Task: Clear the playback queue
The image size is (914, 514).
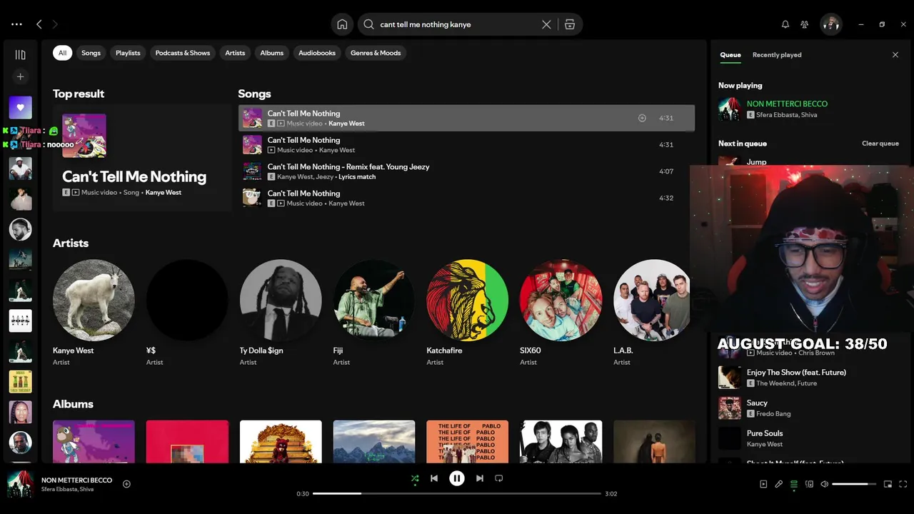Action: coord(880,143)
